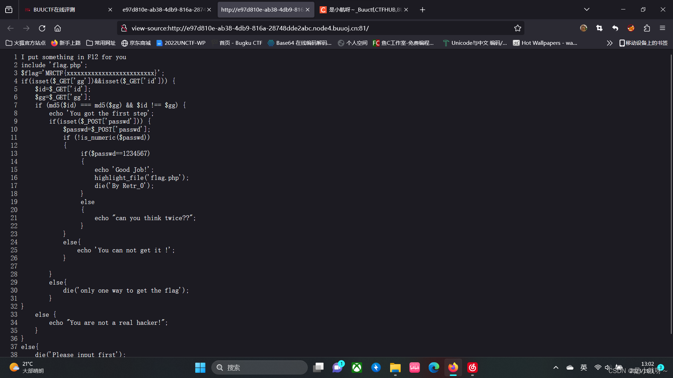Open the taskbar volume control
673x378 pixels.
coord(608,367)
